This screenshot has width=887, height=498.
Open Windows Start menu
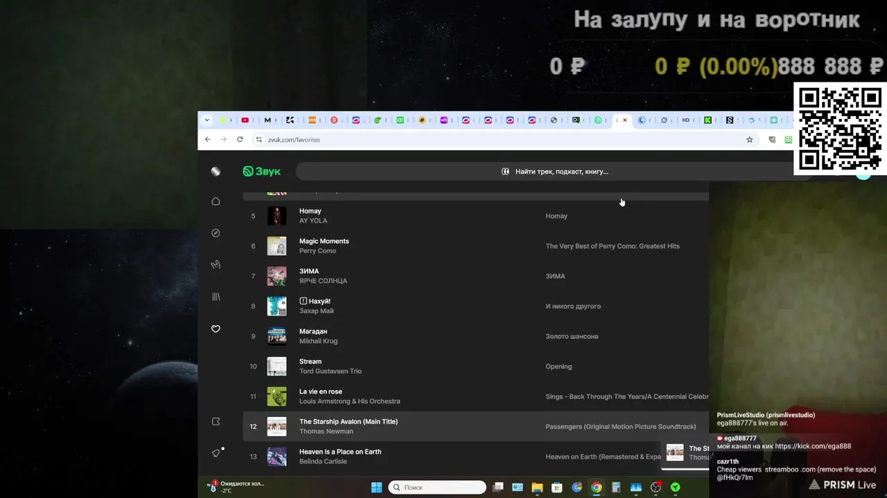click(x=376, y=488)
